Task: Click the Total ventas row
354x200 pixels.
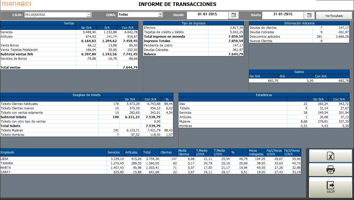Action: [x=38, y=68]
